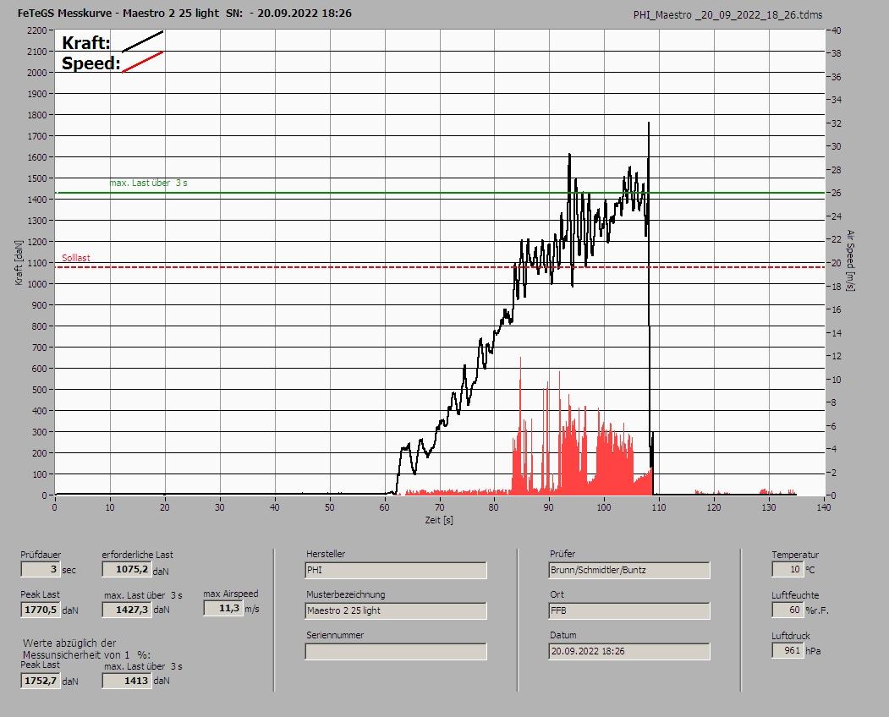This screenshot has width=889, height=717.
Task: Click the Zeit [s] axis label
Action: point(439,520)
